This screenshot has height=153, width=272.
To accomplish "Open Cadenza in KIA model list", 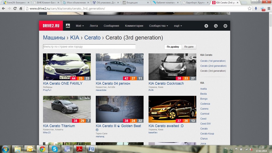I will tap(205, 104).
